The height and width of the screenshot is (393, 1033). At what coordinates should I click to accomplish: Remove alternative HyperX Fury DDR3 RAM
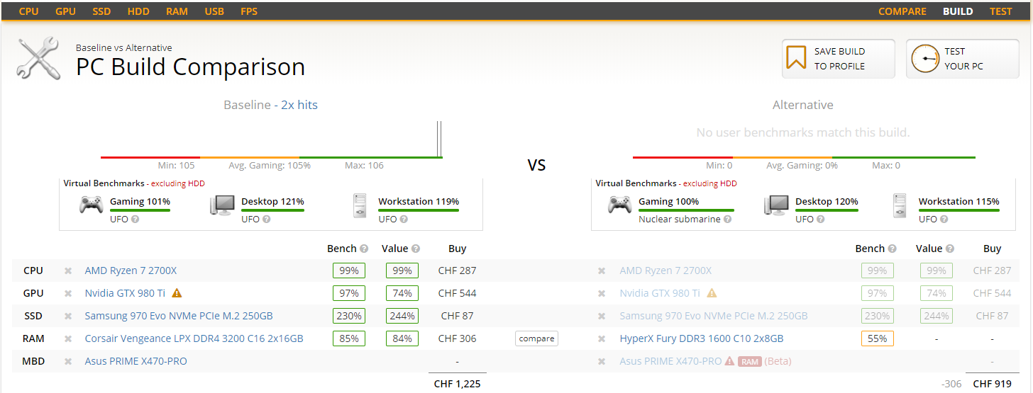602,339
